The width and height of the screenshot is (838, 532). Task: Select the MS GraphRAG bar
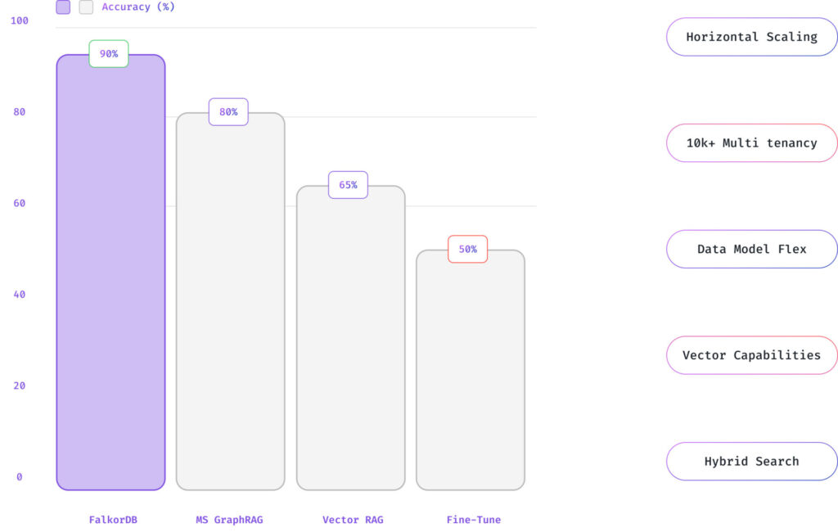231,307
